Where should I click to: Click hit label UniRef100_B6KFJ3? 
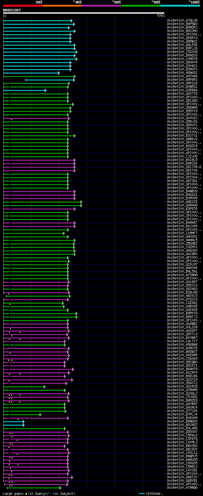182,317
